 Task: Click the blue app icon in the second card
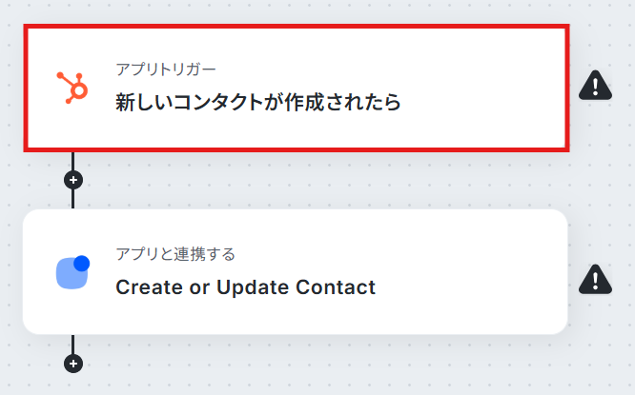[72, 273]
